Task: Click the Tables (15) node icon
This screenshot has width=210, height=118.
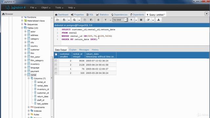Action: click(26, 28)
